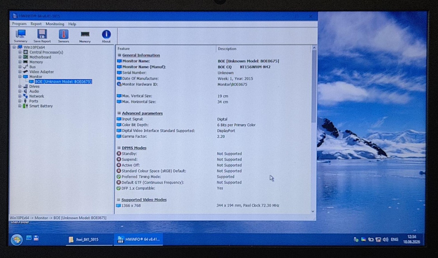Select Smart Battery in the tree
Image resolution: width=438 pixels, height=258 pixels.
[x=41, y=106]
